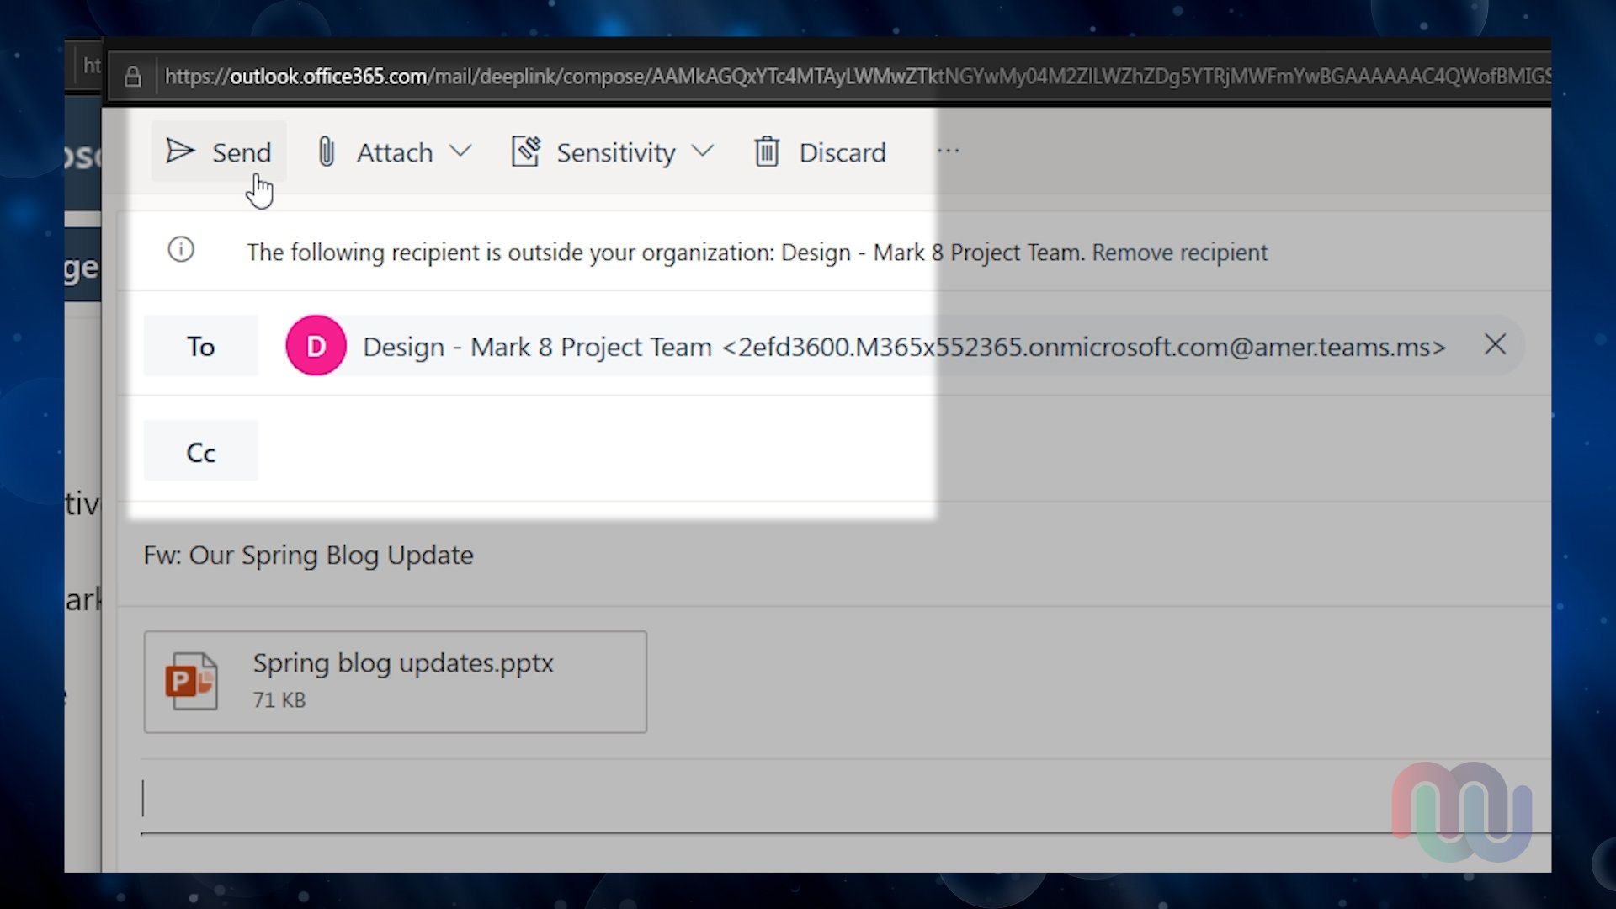The image size is (1616, 909).
Task: Click the email subject Fw Our Spring Blog Update
Action: pos(307,554)
